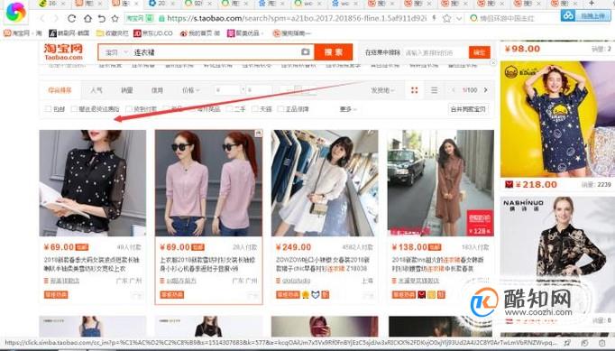Open the pink shirt product thumbnail

point(208,183)
